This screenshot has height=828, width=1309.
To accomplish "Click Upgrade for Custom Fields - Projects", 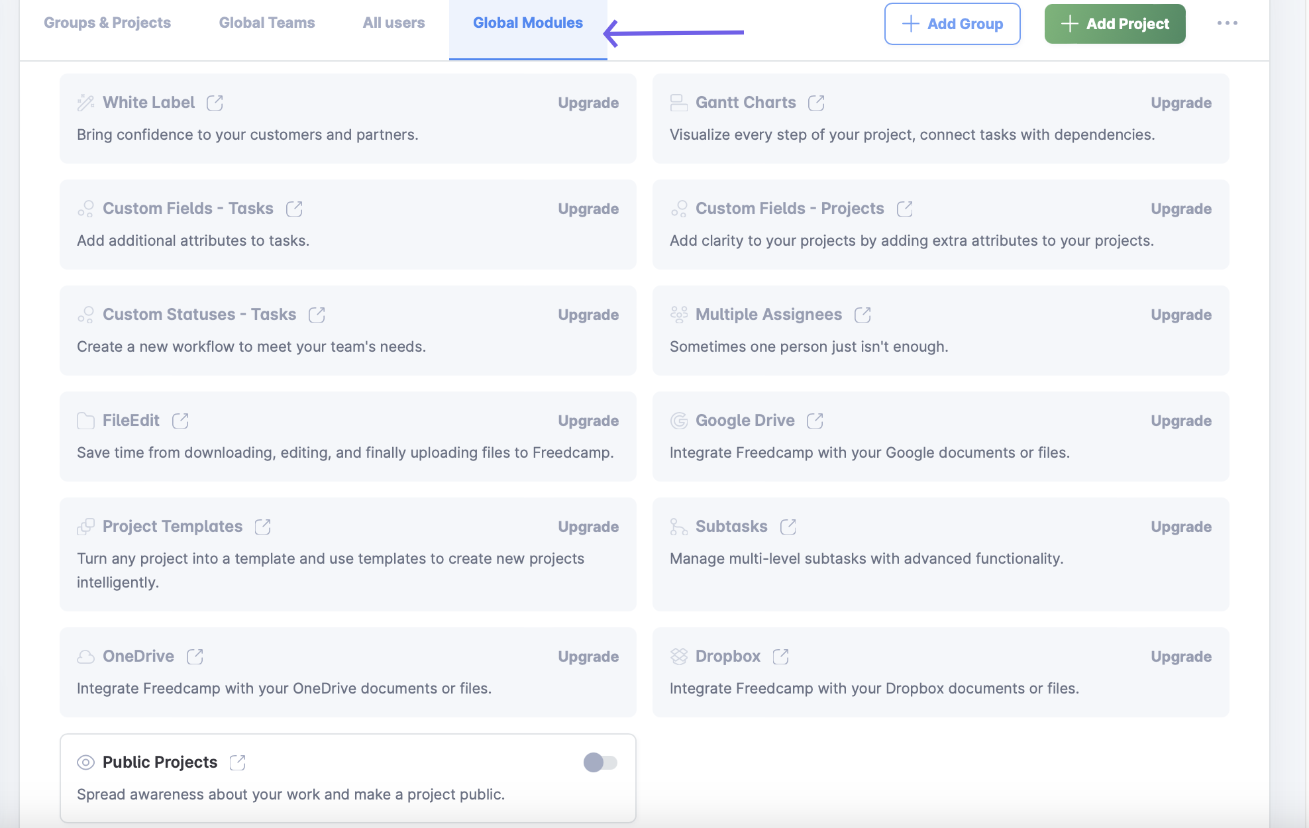I will [x=1180, y=209].
